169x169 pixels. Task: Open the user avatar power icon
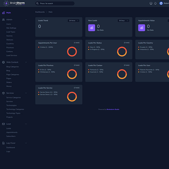click(x=161, y=3)
